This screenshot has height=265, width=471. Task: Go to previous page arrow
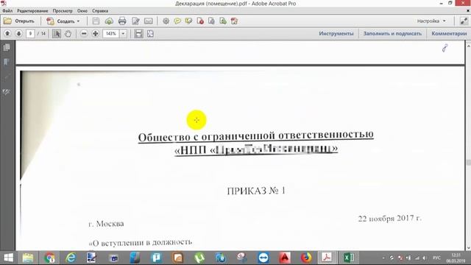(7, 34)
